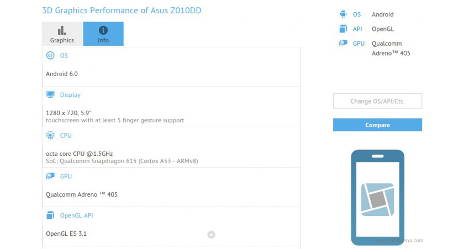The image size is (464, 249).
Task: Click the Android robot icon in sidebar
Action: point(343,14)
